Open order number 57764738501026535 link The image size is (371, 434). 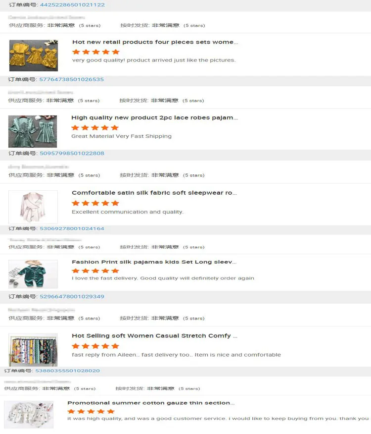click(72, 79)
